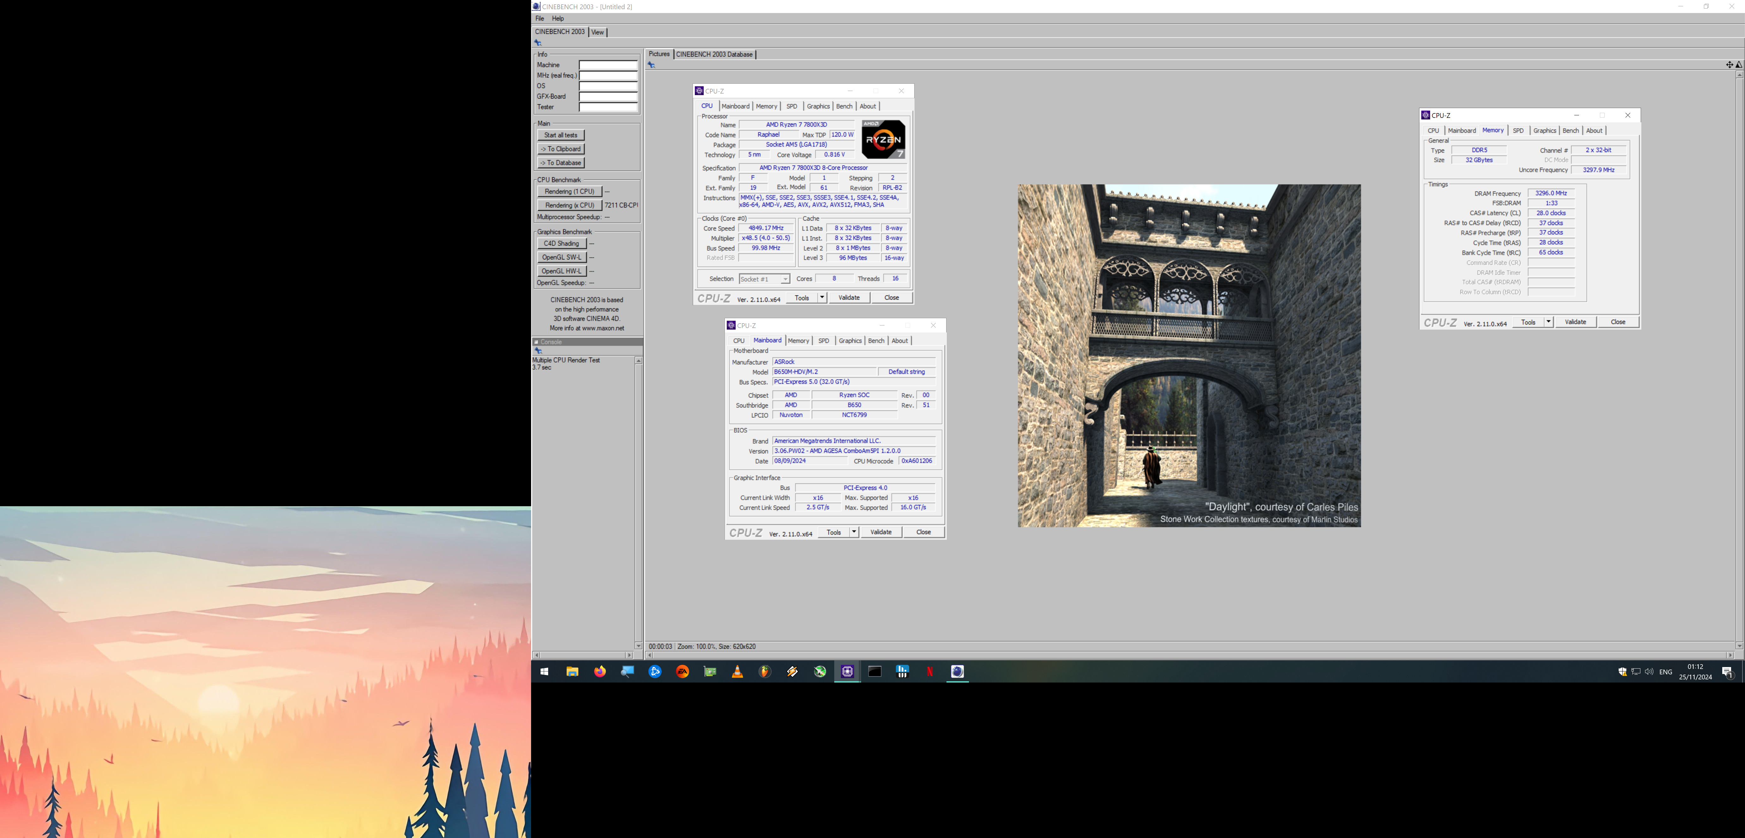Open the green hardware card taskbar icon
Image resolution: width=1745 pixels, height=838 pixels.
click(x=710, y=671)
